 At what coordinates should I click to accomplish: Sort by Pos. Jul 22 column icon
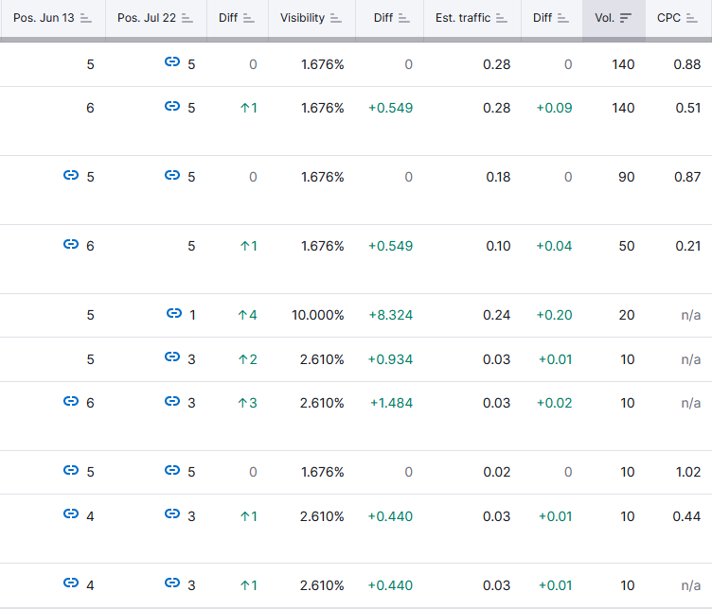click(187, 18)
